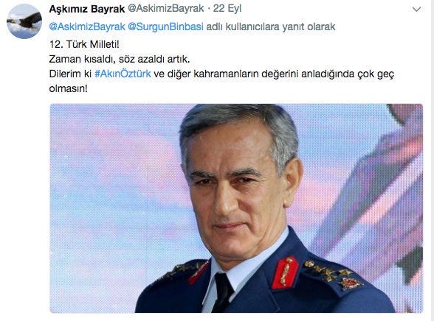Open Aşkımız Bayrak display name profile
434x321 pixels.
[x=87, y=9]
